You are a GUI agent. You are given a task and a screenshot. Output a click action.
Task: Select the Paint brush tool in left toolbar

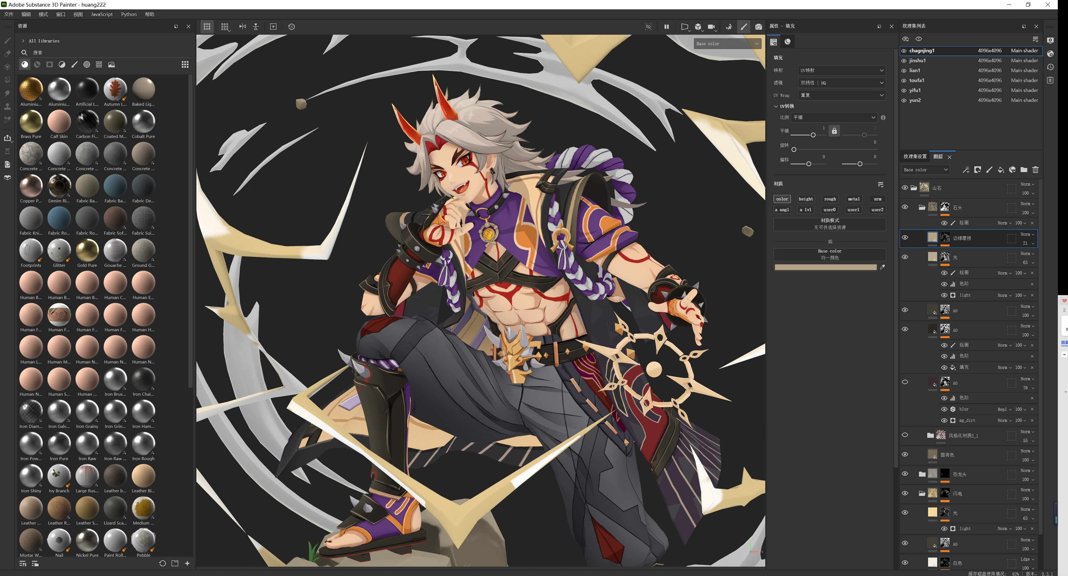8,40
